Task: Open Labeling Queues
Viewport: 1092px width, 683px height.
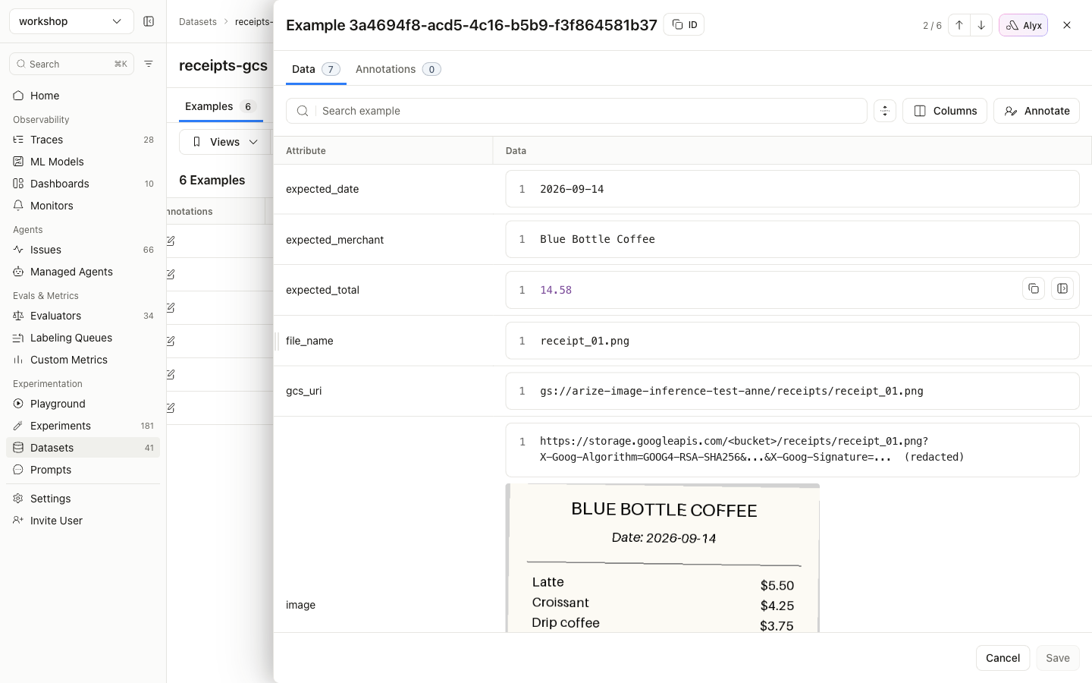Action: pyautogui.click(x=83, y=338)
